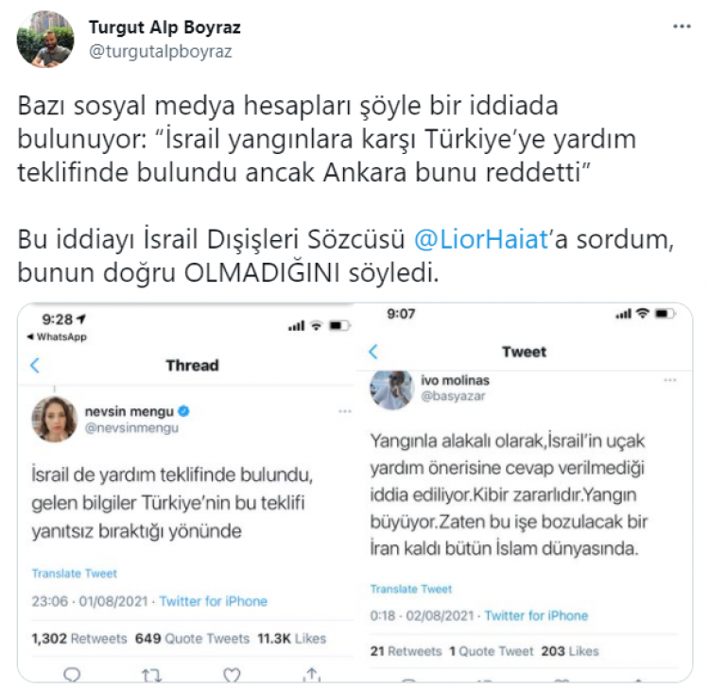The image size is (709, 689).
Task: Tap back arrow beside Thread title
Action: pos(35,365)
